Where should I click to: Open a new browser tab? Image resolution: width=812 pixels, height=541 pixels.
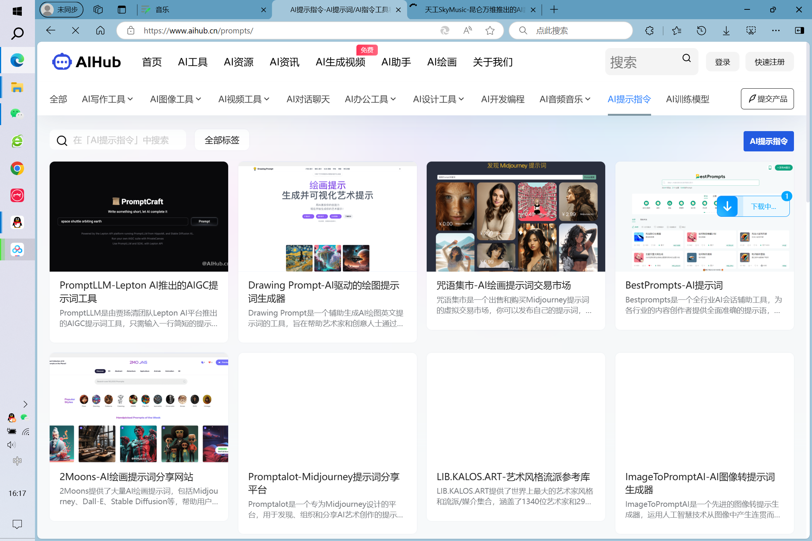tap(554, 10)
